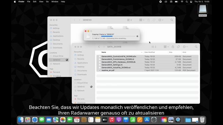The image size is (223, 125).
Task: Stop the copy operation in progress dialog
Action: click(x=137, y=36)
